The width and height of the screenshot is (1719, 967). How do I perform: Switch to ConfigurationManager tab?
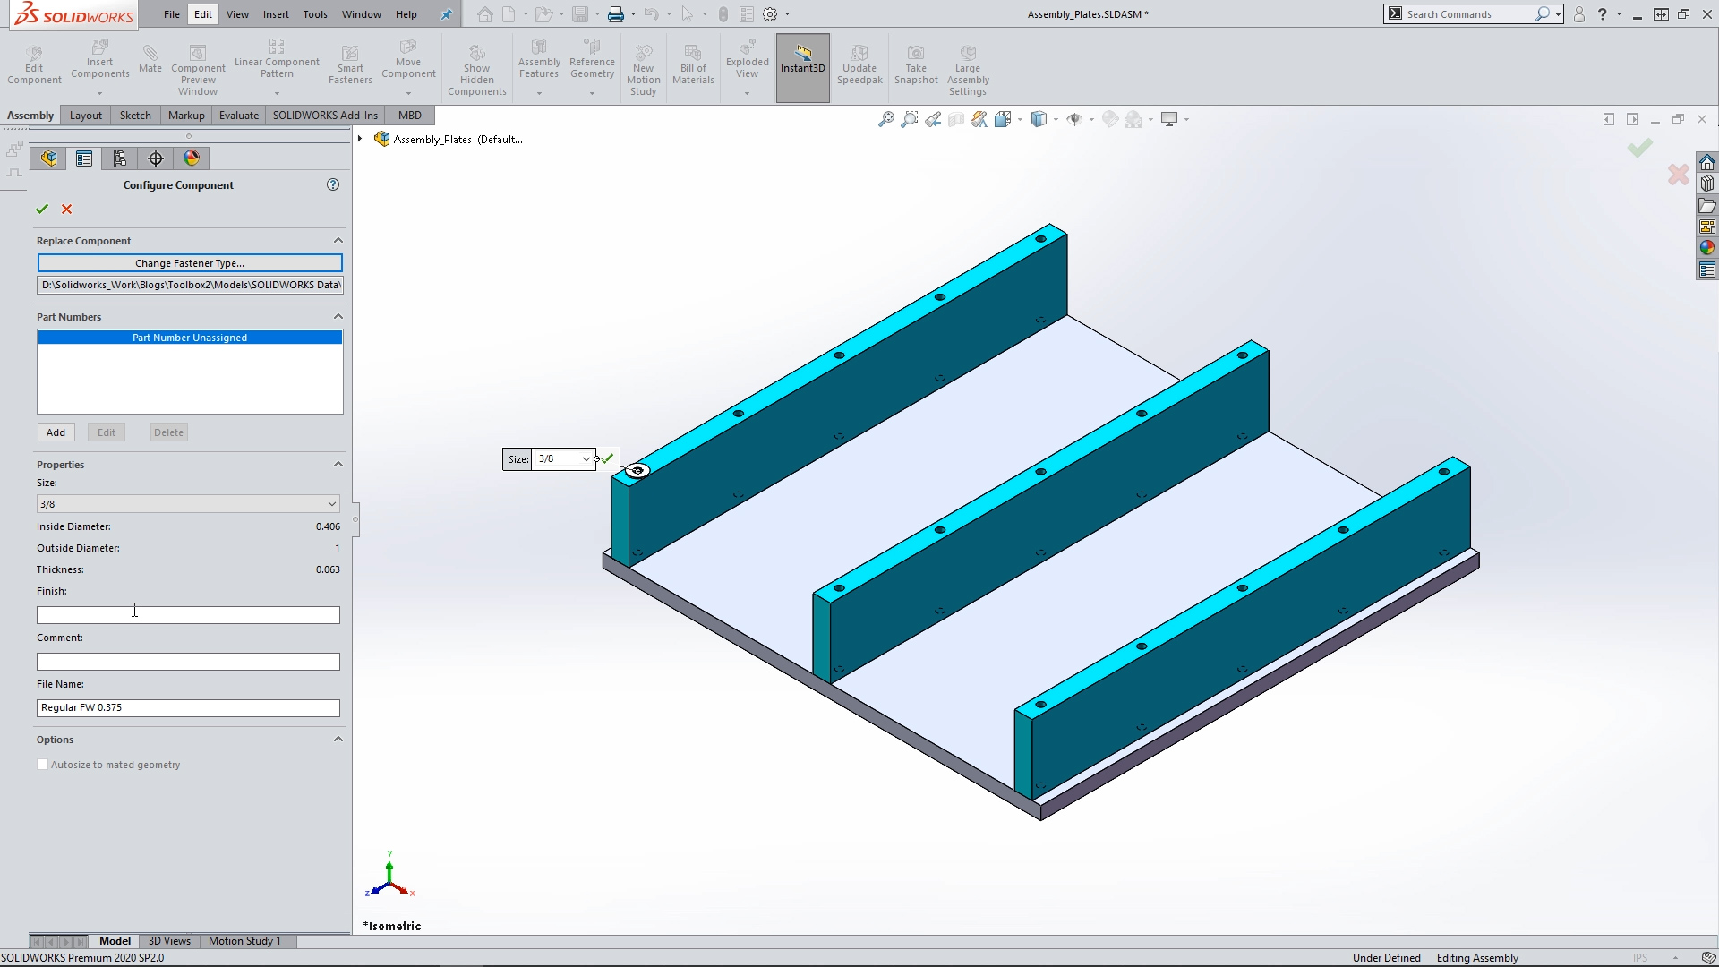120,158
